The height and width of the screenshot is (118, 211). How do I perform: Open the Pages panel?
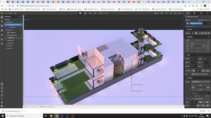point(2,26)
